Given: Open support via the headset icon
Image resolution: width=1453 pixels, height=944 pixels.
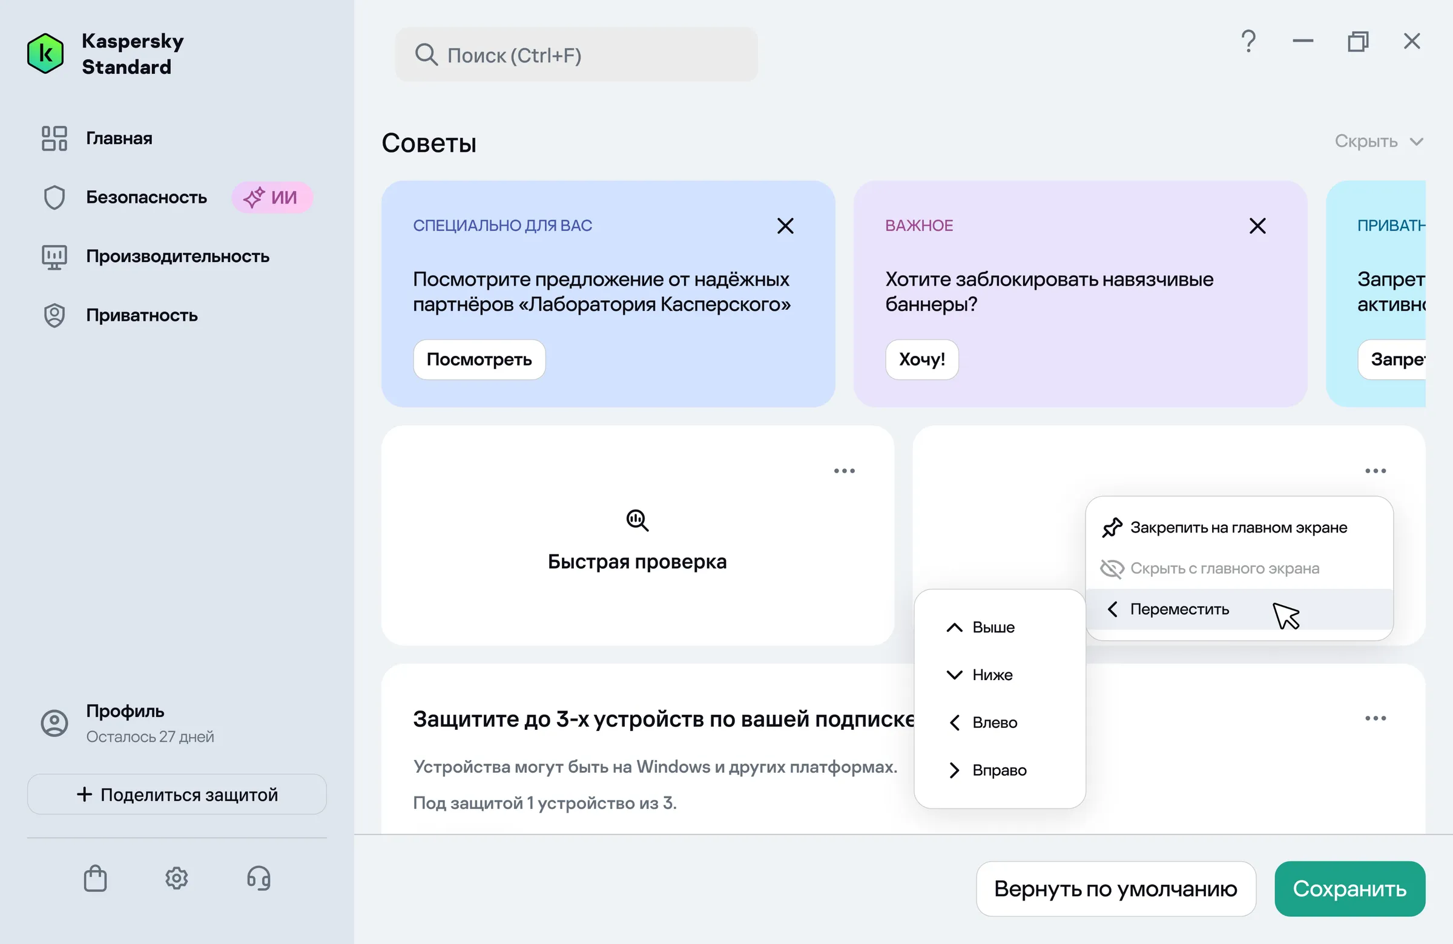Looking at the screenshot, I should 259,879.
